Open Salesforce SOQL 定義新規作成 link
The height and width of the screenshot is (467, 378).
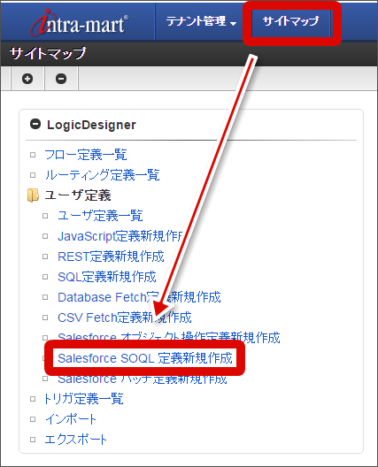pos(145,358)
